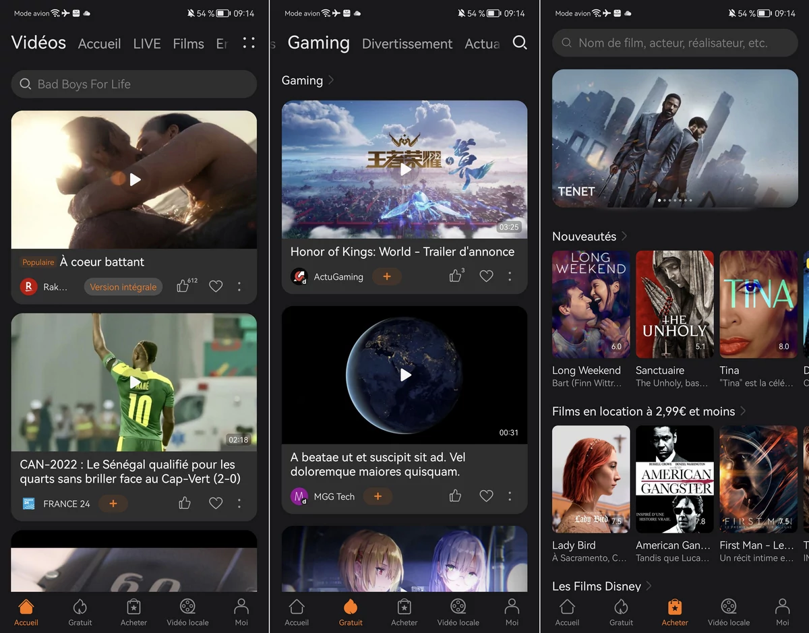This screenshot has height=633, width=809.
Task: Open the American Gangster poster
Action: point(675,479)
